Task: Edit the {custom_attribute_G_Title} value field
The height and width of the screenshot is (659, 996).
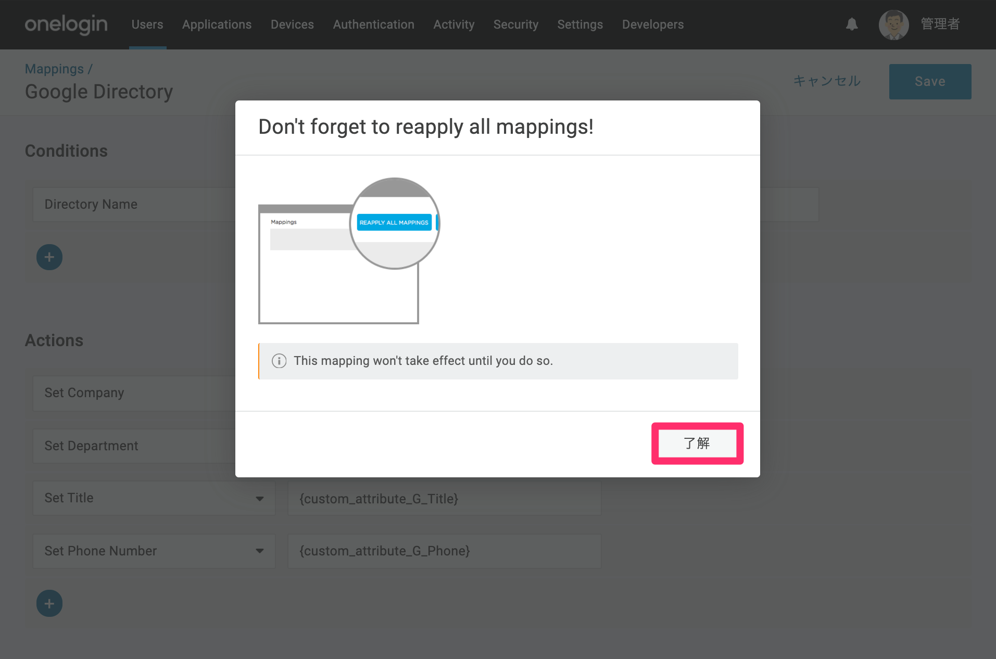Action: (x=445, y=499)
